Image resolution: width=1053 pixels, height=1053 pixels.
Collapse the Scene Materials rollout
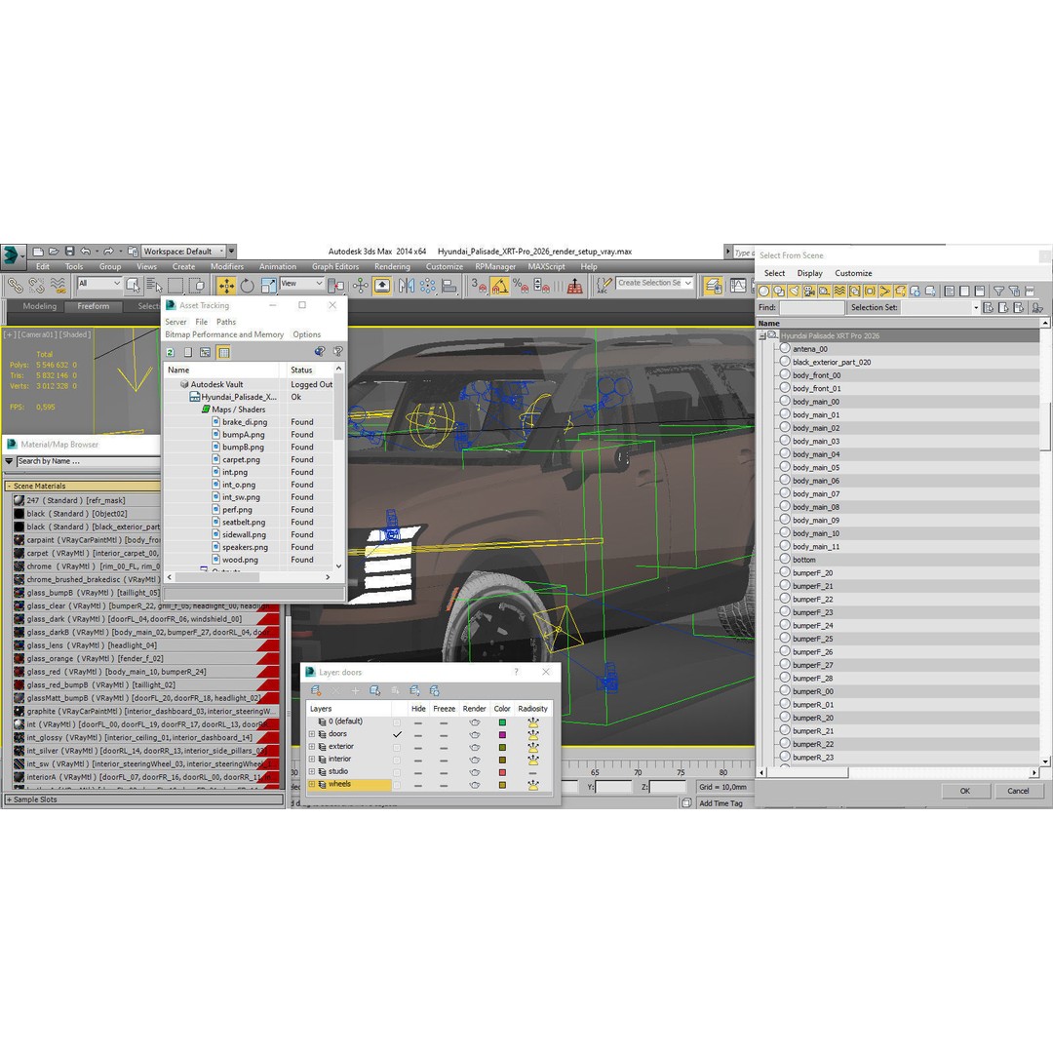[9, 487]
